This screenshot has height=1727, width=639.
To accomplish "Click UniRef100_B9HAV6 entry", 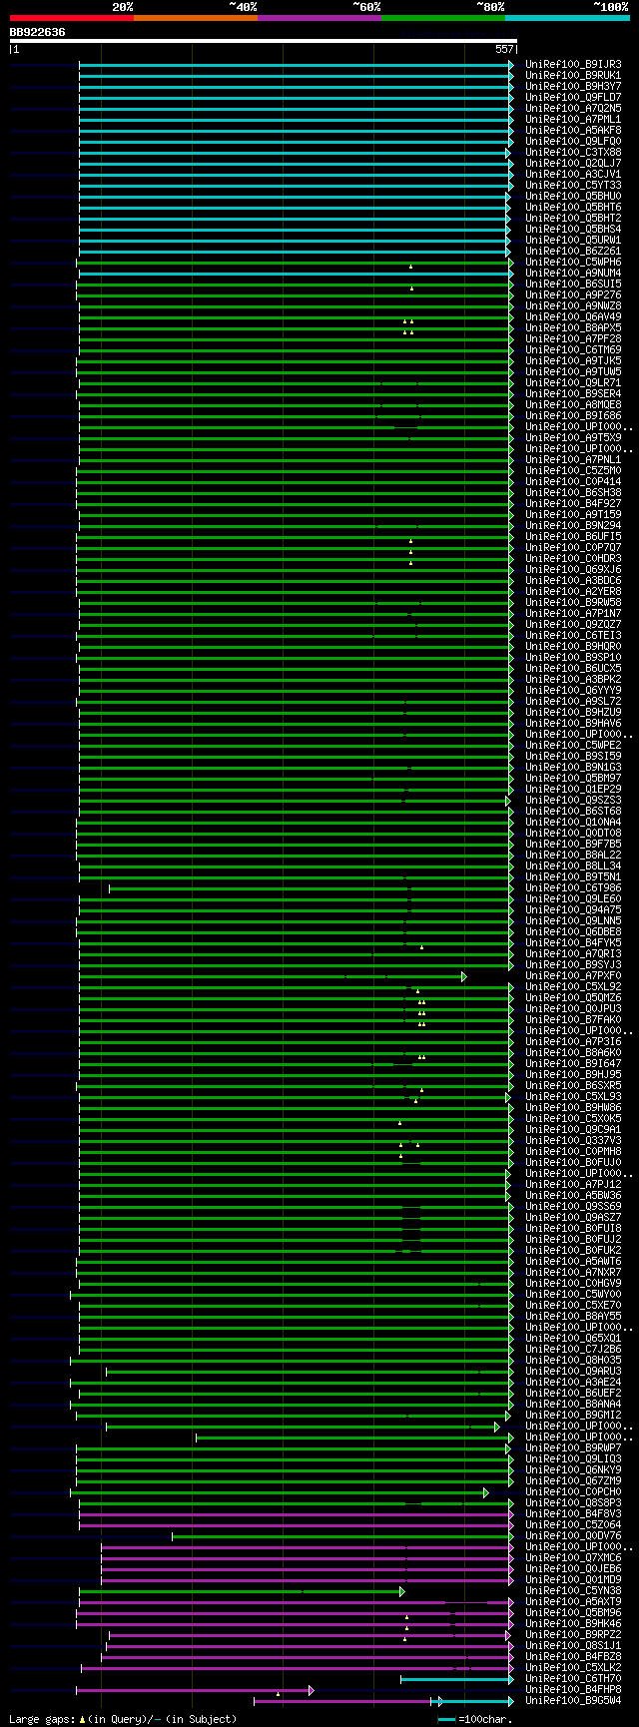I will coord(573,724).
